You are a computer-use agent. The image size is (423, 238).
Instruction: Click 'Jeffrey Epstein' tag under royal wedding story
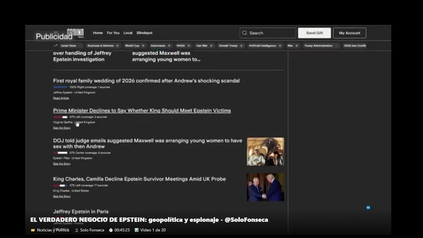(63, 93)
